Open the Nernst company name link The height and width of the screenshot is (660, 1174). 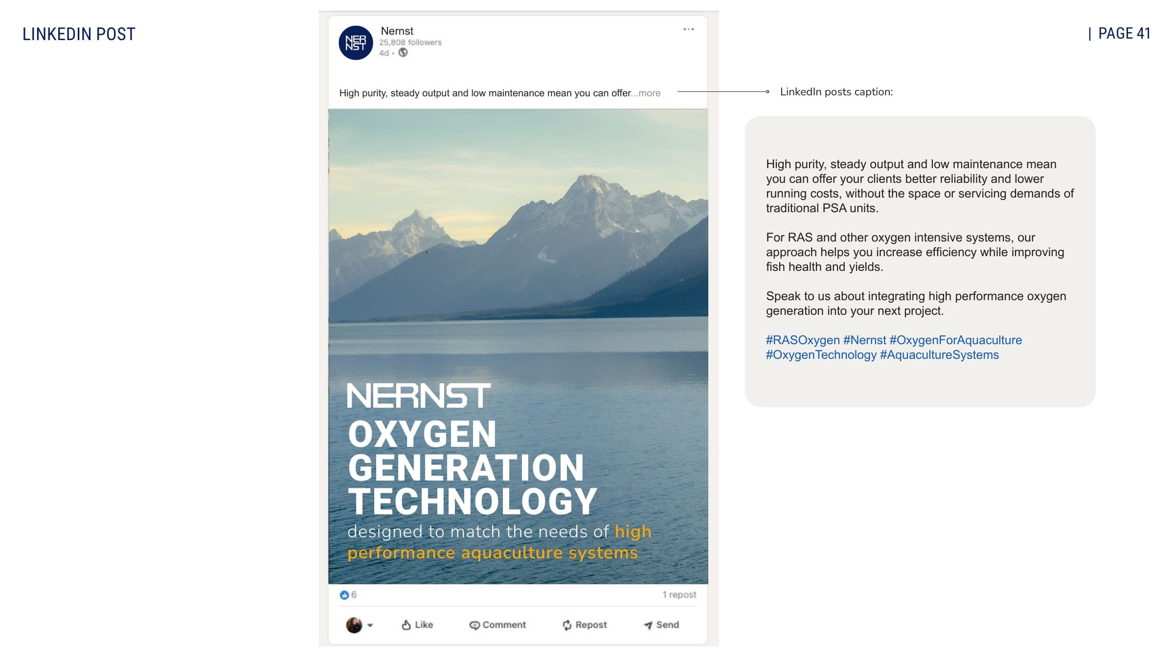tap(397, 31)
